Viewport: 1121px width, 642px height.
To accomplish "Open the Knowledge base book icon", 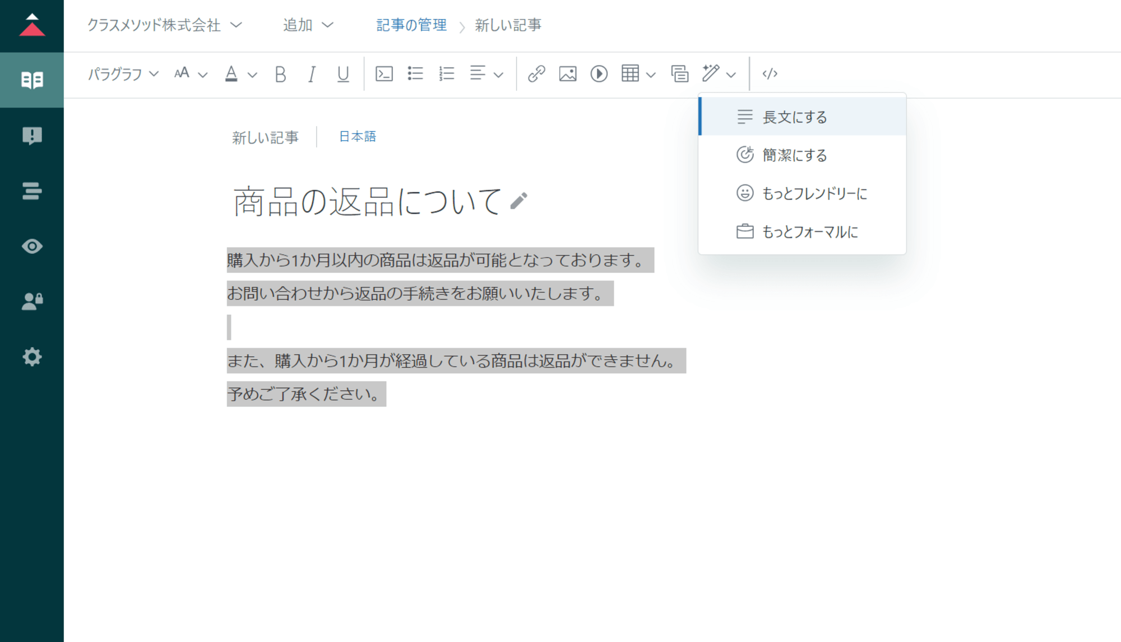I will coord(32,80).
